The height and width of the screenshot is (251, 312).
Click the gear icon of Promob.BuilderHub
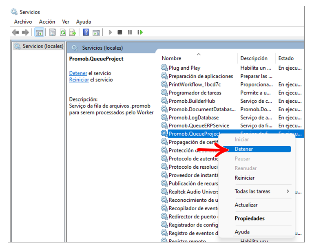coord(164,101)
